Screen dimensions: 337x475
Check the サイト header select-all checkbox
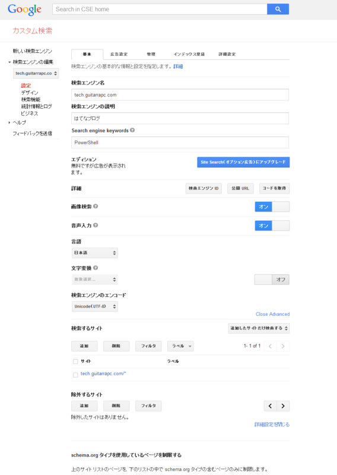[75, 362]
